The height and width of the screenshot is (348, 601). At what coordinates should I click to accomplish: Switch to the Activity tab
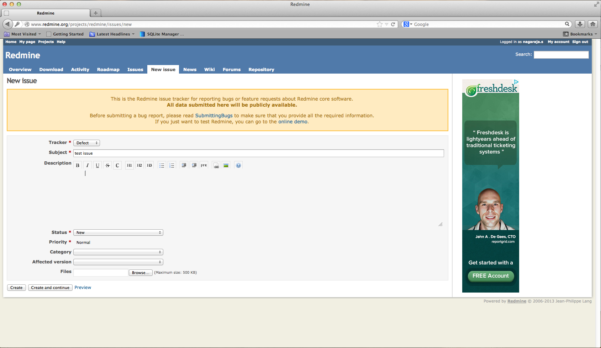pos(80,70)
